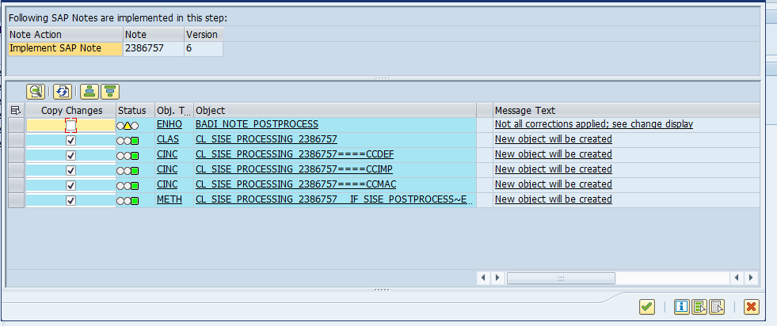Click the rightmost scroll-right arrow of the table
Image resolution: width=777 pixels, height=326 pixels.
(751, 278)
